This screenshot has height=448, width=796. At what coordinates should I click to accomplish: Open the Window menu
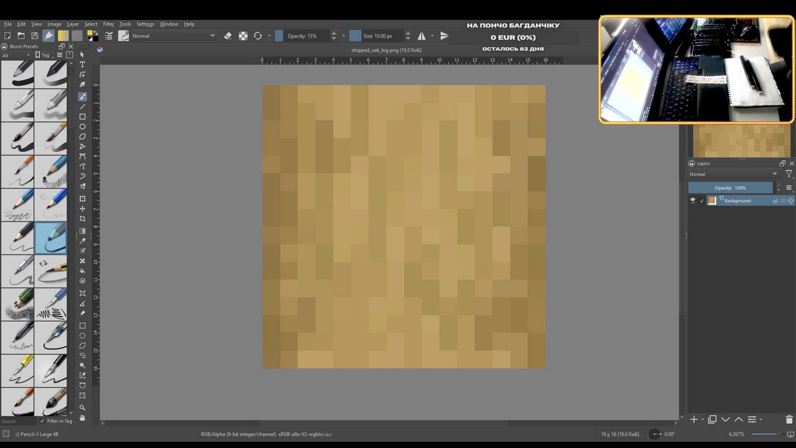pos(169,24)
